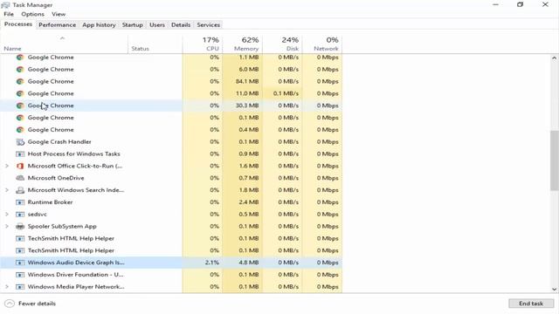559x314 pixels.
Task: Click the Microsoft OneDrive cloud icon
Action: tap(20, 178)
